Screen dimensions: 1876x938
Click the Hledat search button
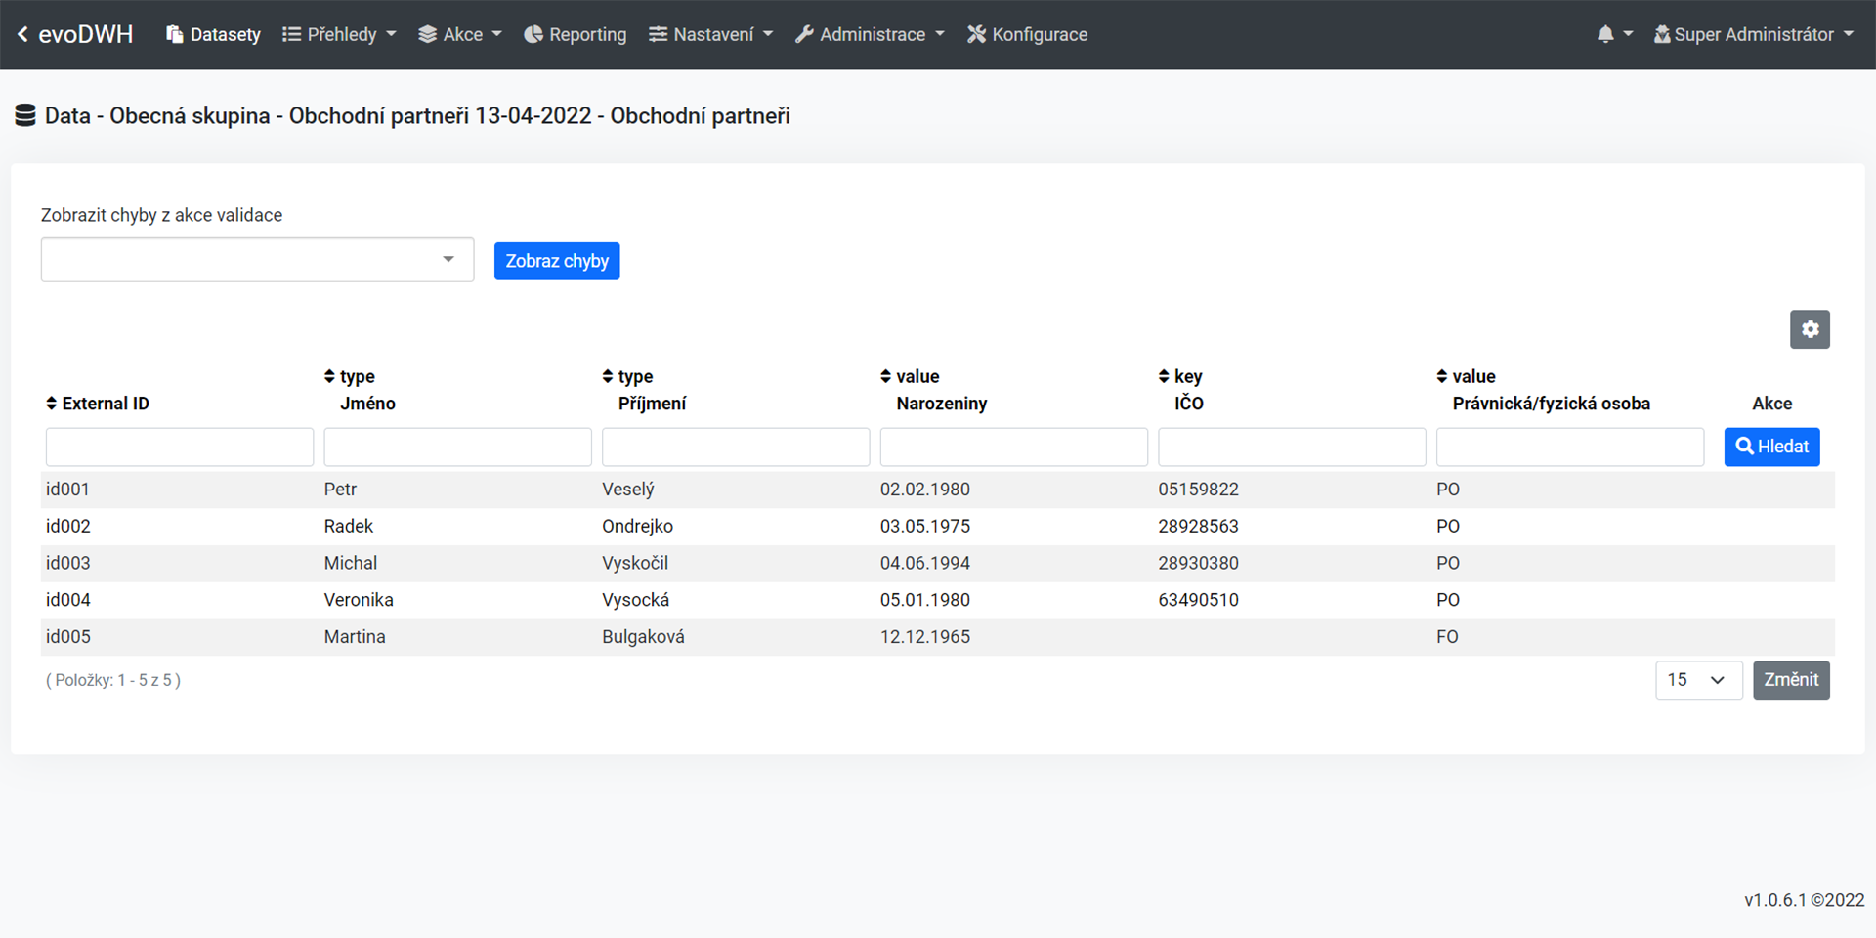[1771, 447]
